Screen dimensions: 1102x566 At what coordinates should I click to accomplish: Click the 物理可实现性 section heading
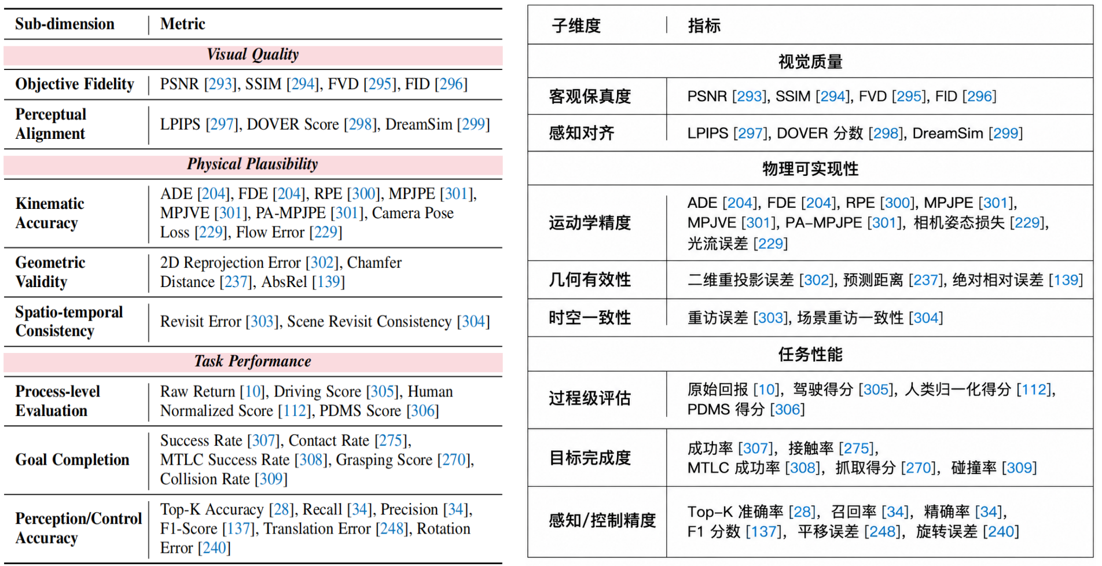click(x=810, y=169)
